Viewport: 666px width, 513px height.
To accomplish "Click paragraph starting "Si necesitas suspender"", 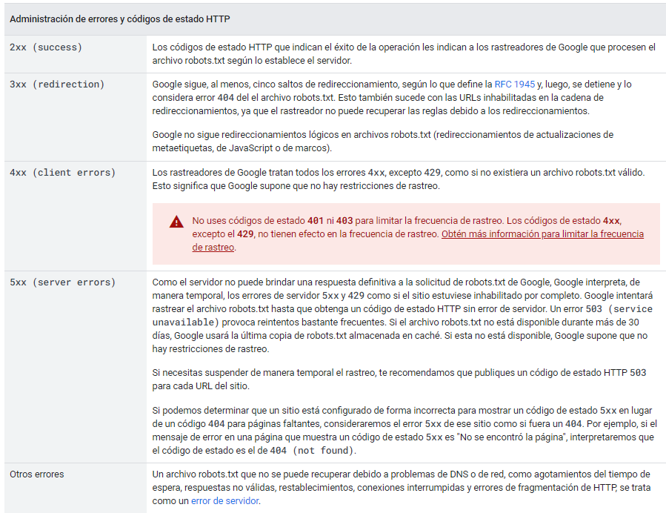I will (x=399, y=380).
